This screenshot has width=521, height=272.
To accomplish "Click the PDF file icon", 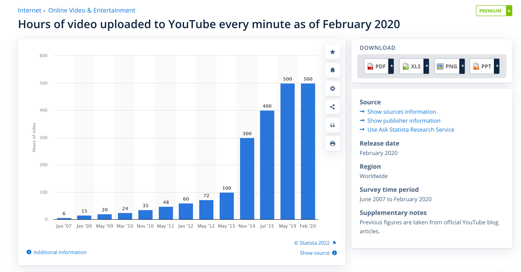I will coord(370,66).
